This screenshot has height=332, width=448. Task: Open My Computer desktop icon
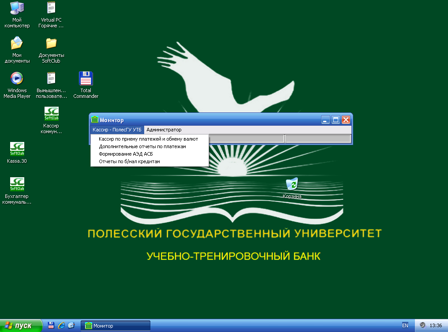17,15
